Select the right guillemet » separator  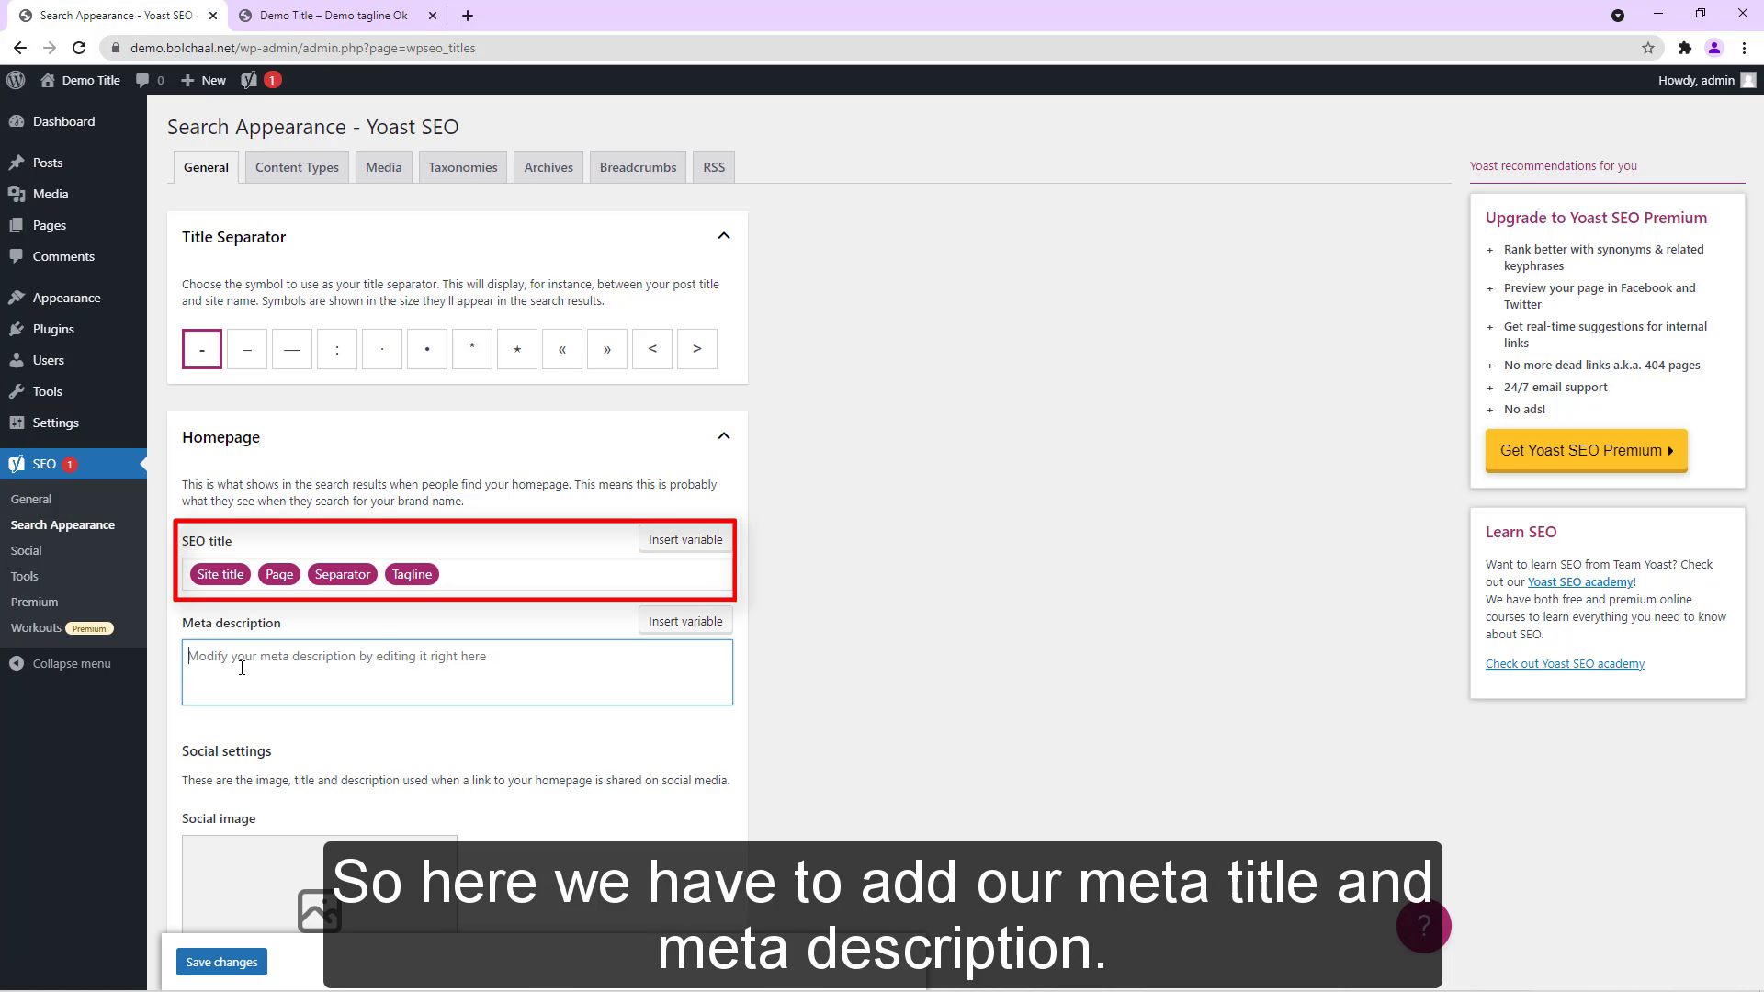tap(607, 349)
